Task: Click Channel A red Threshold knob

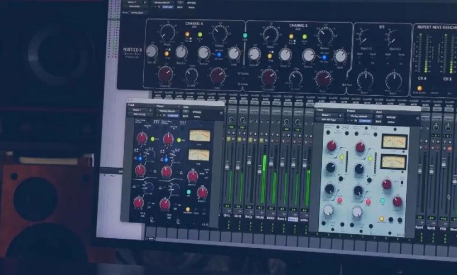Action: (166, 73)
